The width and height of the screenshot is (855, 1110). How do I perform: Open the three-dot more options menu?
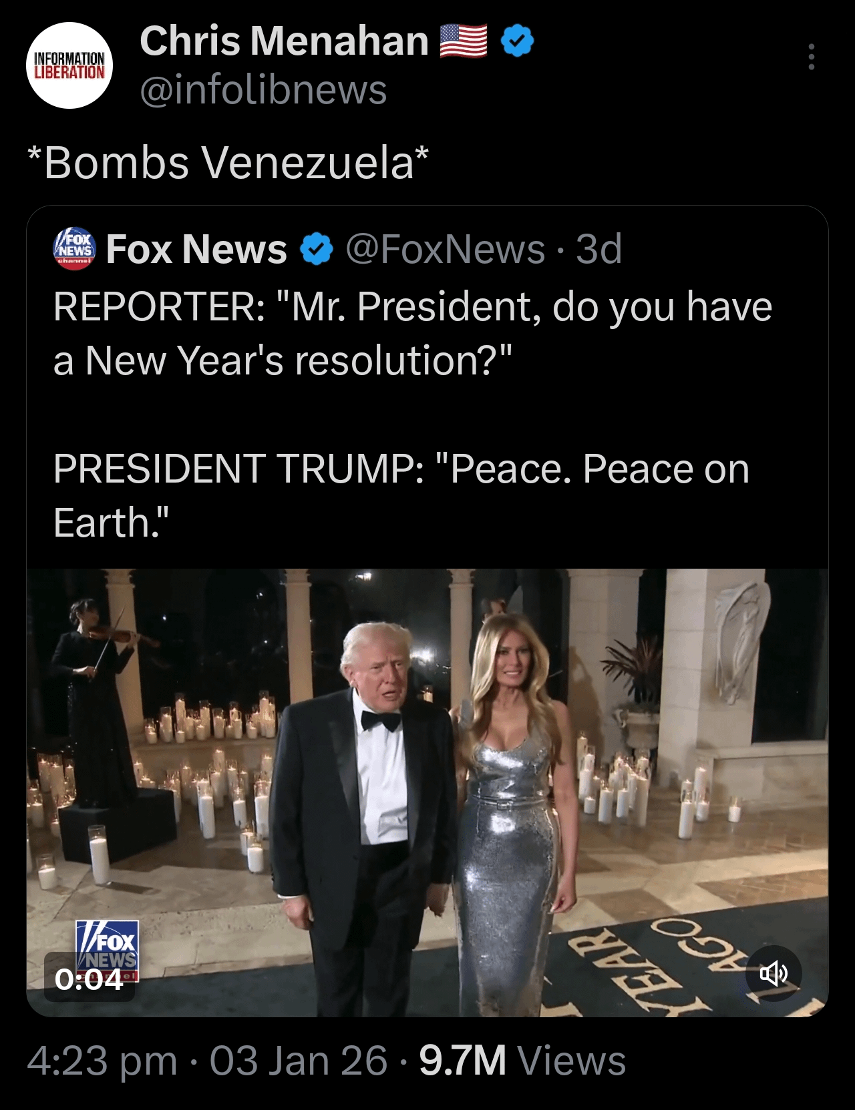(x=811, y=57)
